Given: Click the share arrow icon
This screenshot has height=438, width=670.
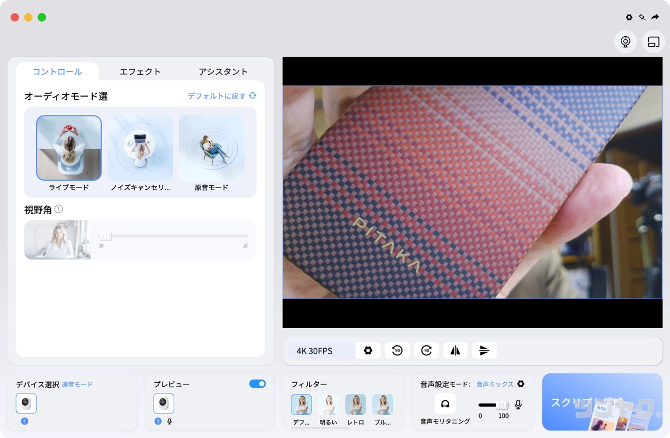Looking at the screenshot, I should [x=655, y=17].
